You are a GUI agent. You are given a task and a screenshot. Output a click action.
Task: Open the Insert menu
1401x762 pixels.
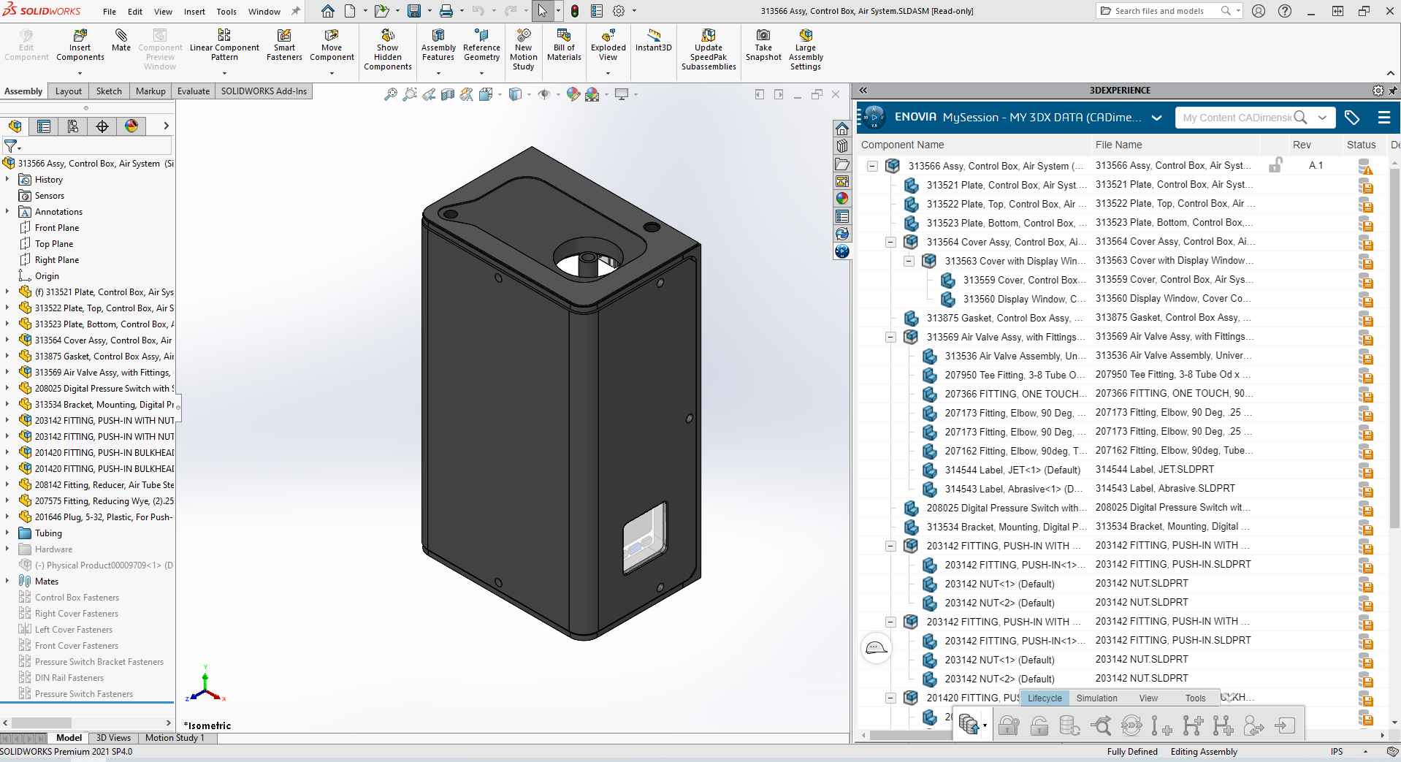(194, 12)
